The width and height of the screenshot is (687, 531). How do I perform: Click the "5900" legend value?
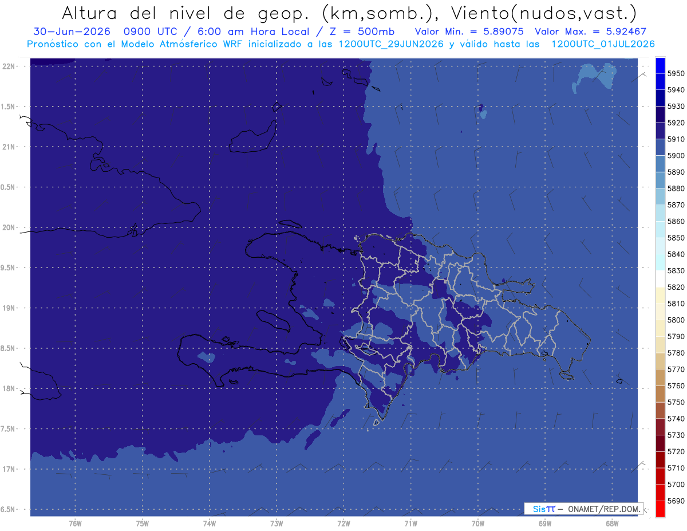676,156
